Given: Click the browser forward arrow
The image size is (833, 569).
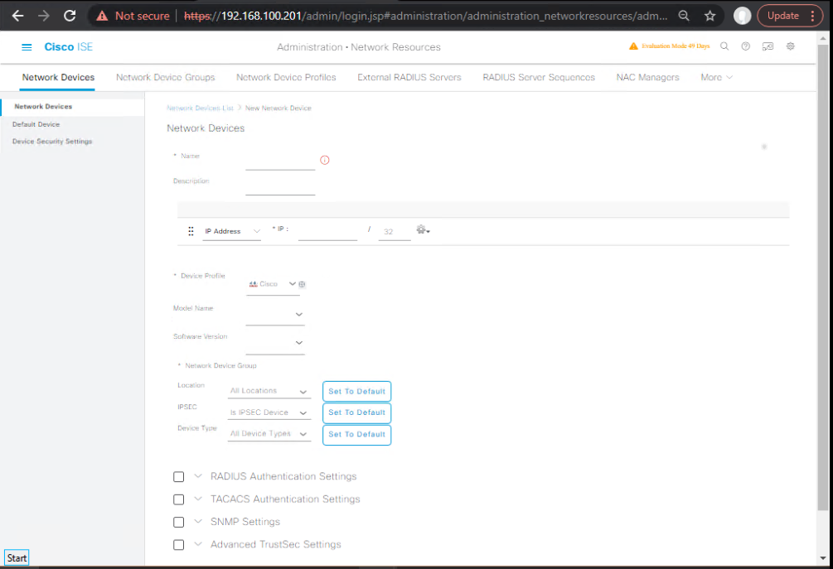Looking at the screenshot, I should click(44, 16).
